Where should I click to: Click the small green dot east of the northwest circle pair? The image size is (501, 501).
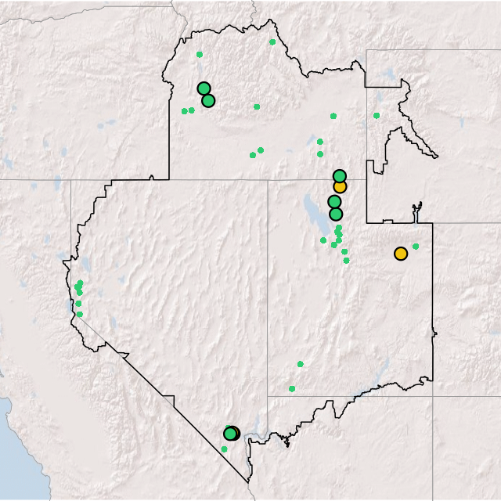[257, 107]
